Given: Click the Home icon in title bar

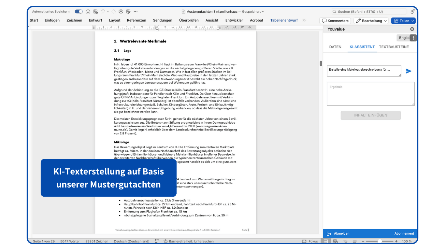Looking at the screenshot, I should tap(88, 12).
